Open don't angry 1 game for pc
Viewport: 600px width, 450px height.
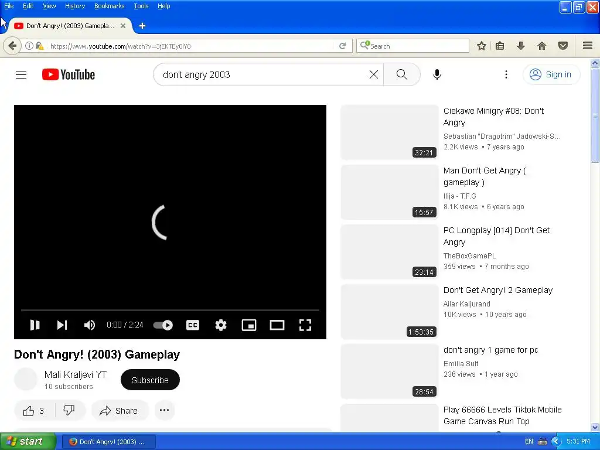tap(490, 350)
